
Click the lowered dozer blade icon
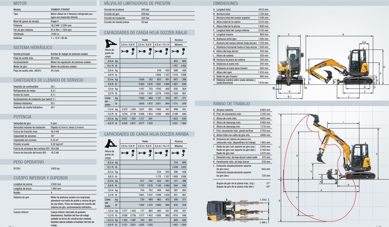tap(111, 43)
